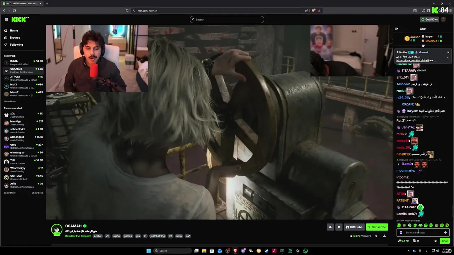Open Steam from the Windows taskbar

click(x=266, y=251)
